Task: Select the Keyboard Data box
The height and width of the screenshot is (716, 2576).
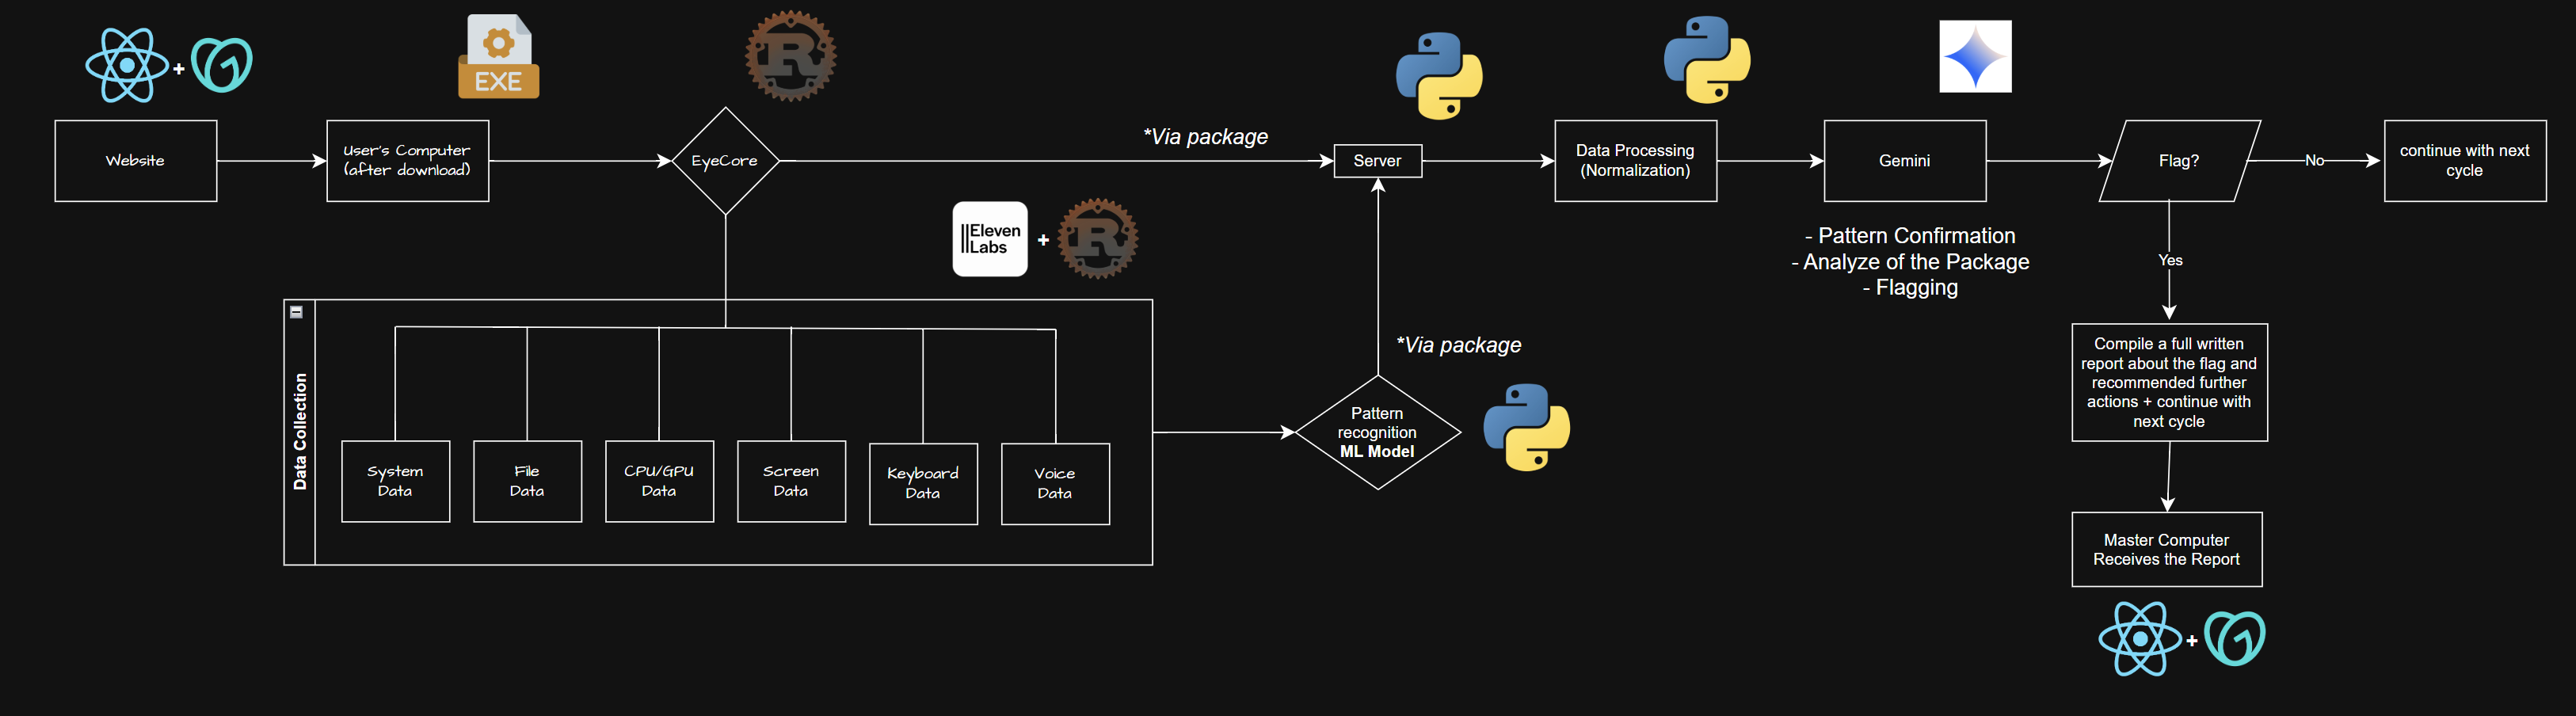Action: pyautogui.click(x=924, y=484)
